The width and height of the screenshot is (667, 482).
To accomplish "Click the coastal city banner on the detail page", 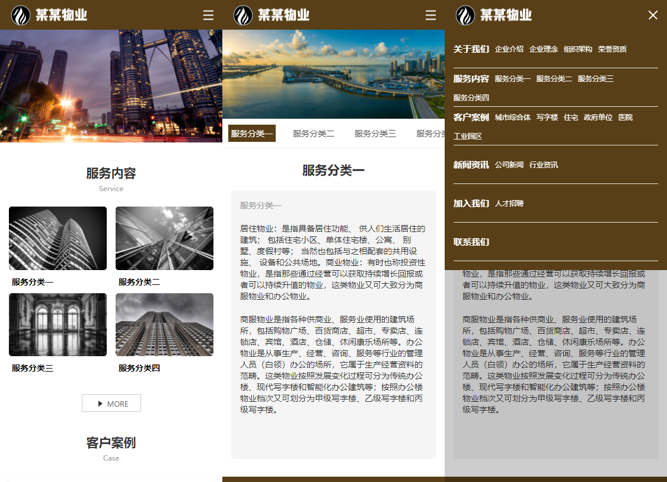I will coord(333,74).
